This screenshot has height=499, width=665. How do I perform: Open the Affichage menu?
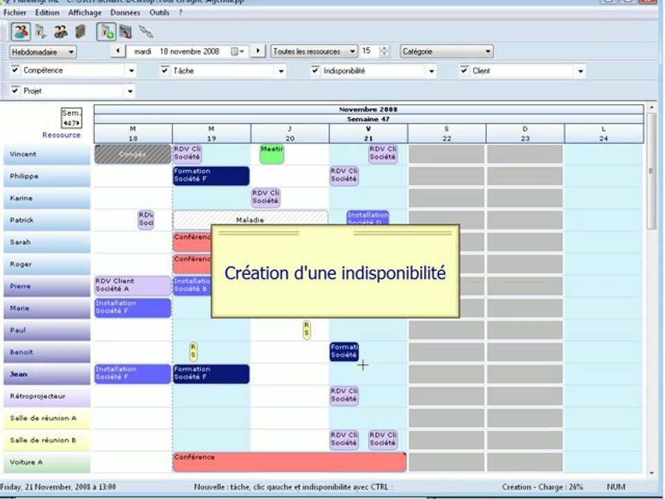85,12
